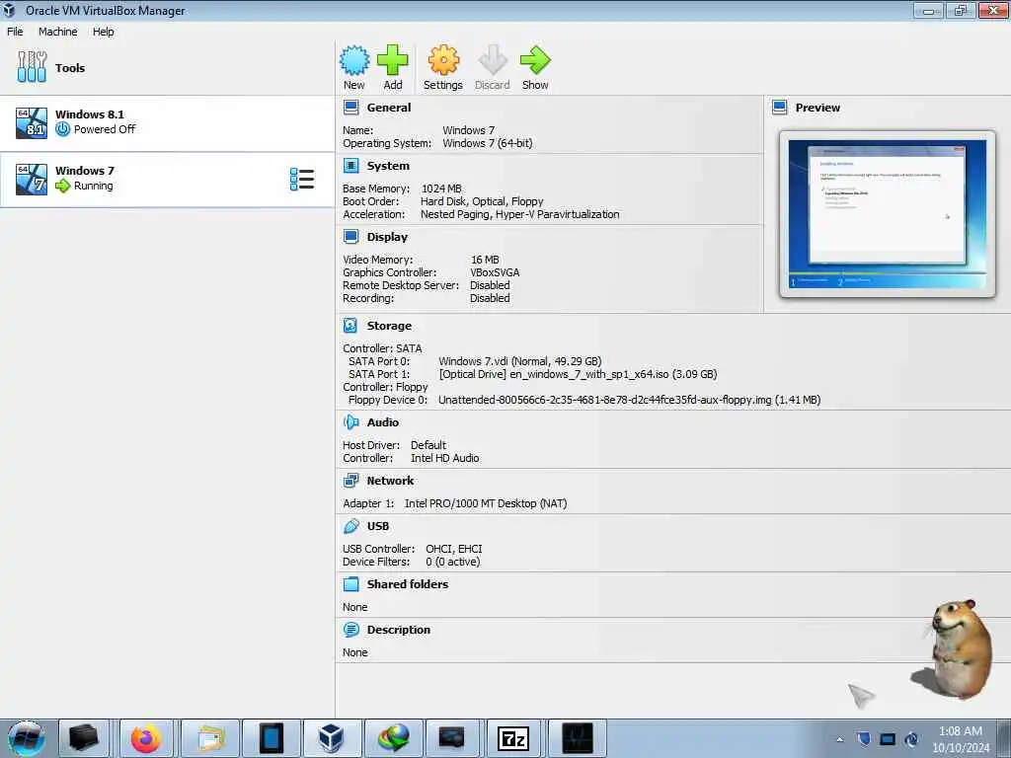Click the Description section speech-bubble icon
1011x758 pixels.
(350, 630)
